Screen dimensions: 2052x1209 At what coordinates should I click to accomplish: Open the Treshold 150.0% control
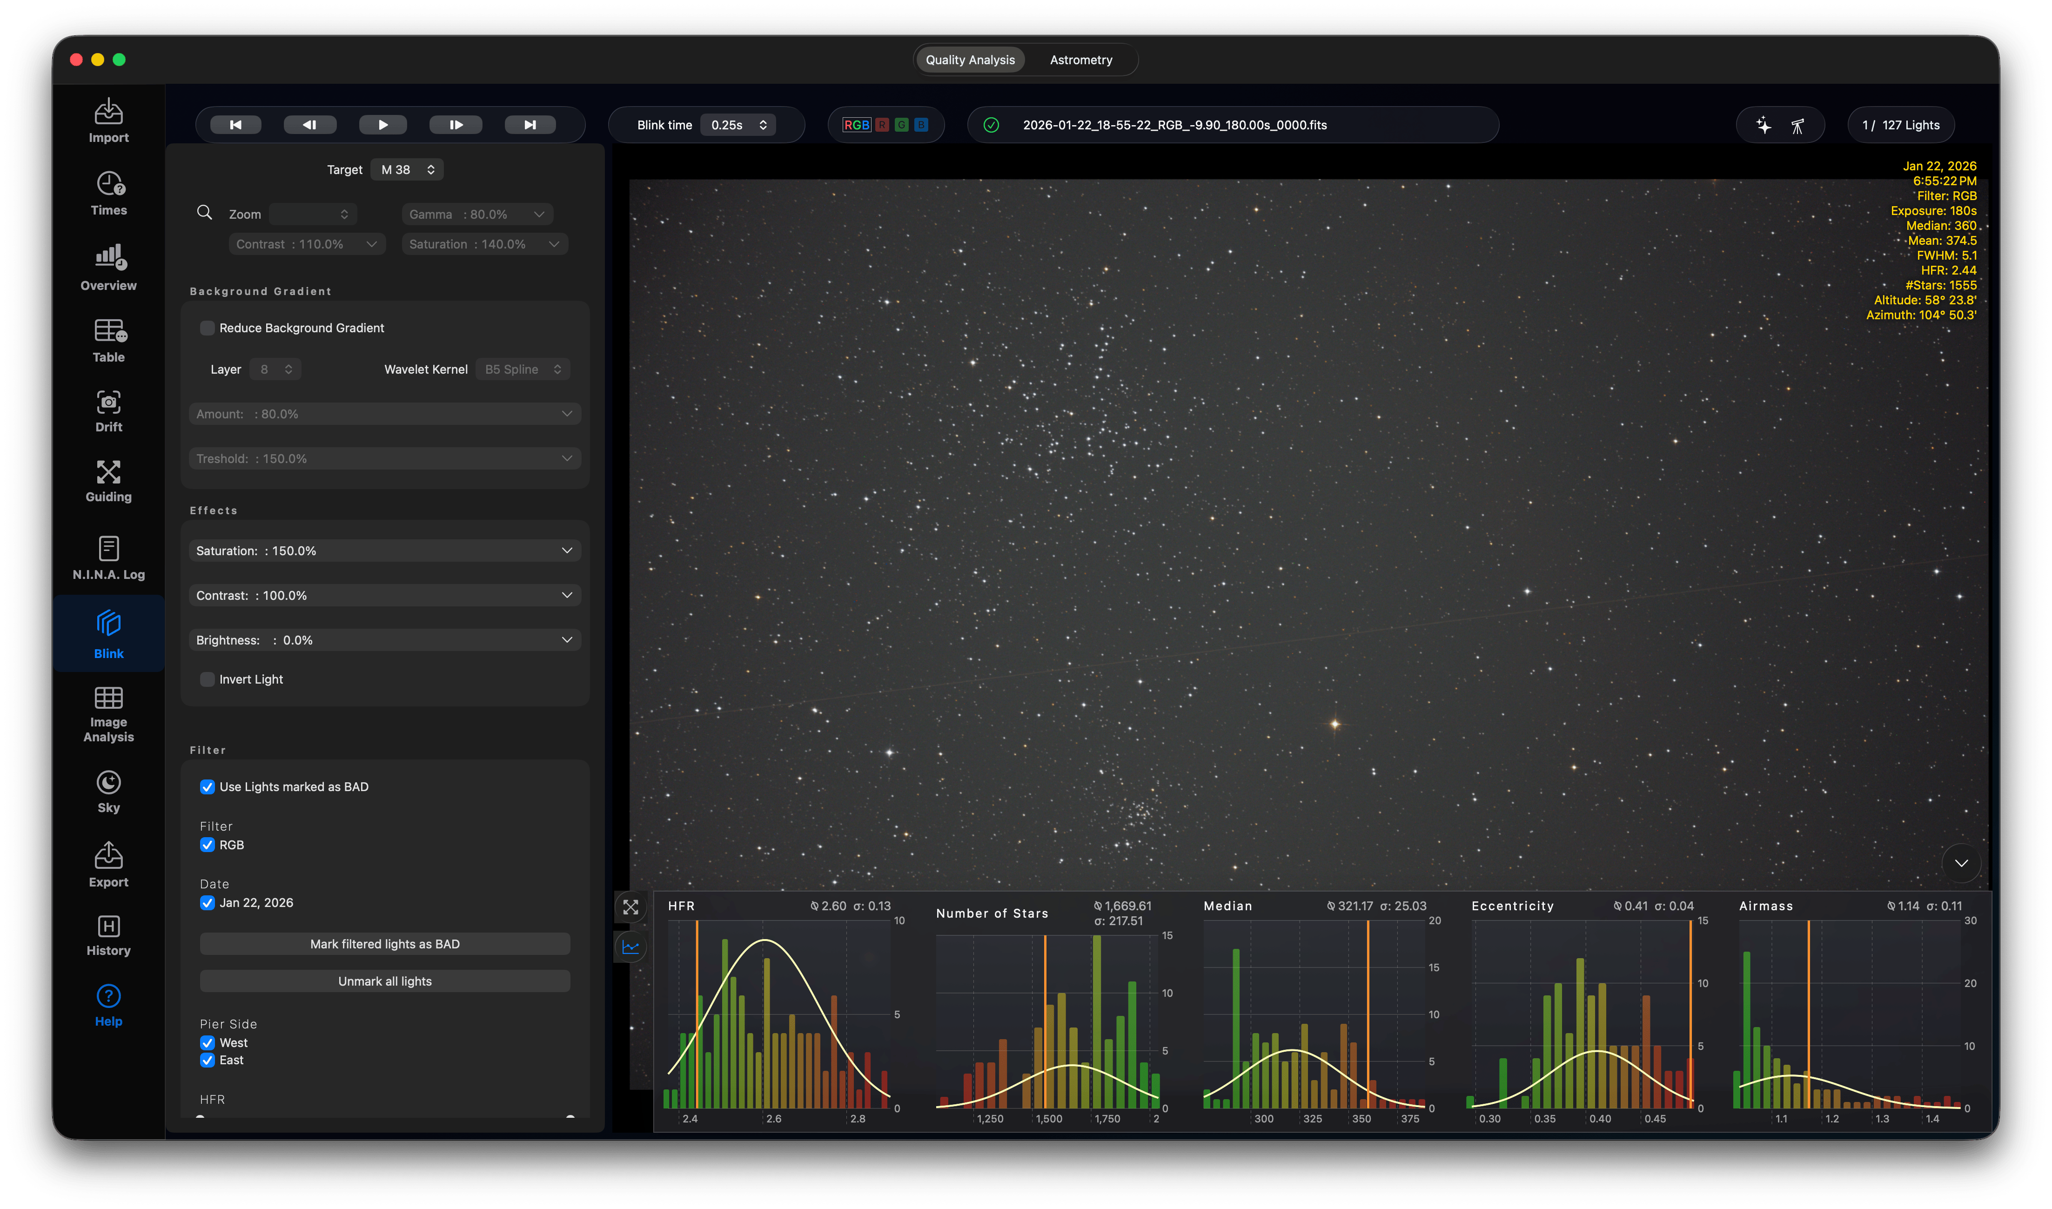coord(384,458)
